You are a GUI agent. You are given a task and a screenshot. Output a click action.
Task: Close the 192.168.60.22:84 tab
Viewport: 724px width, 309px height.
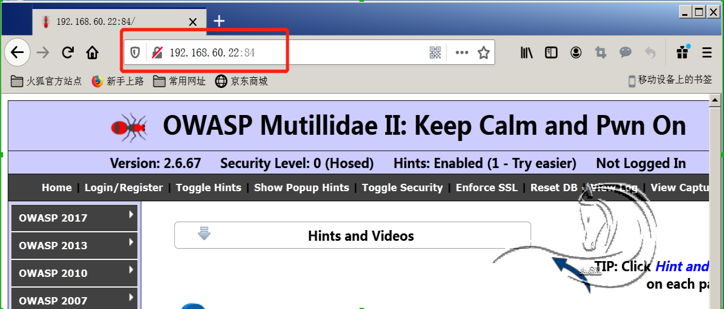(193, 22)
